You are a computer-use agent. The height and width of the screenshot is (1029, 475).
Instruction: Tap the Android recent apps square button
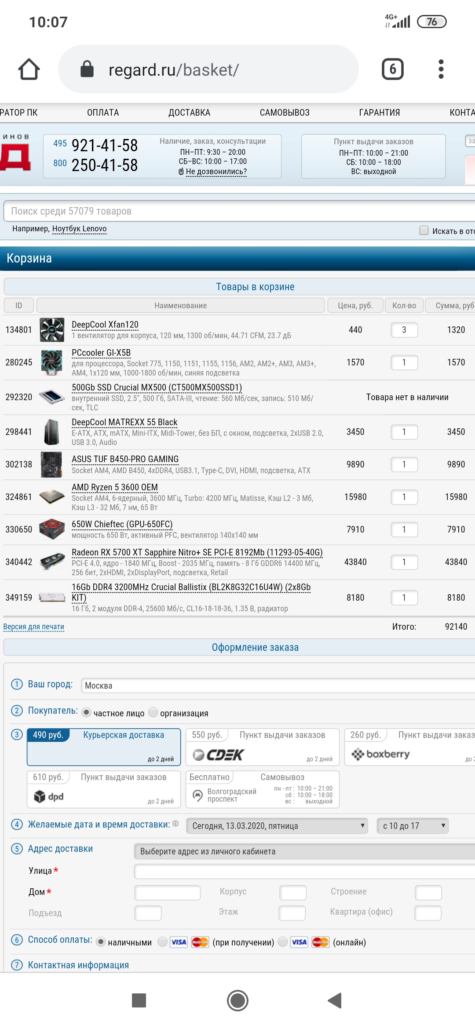pyautogui.click(x=139, y=1000)
